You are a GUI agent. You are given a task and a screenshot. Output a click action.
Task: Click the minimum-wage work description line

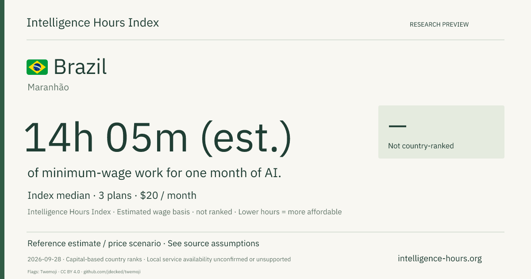154,173
